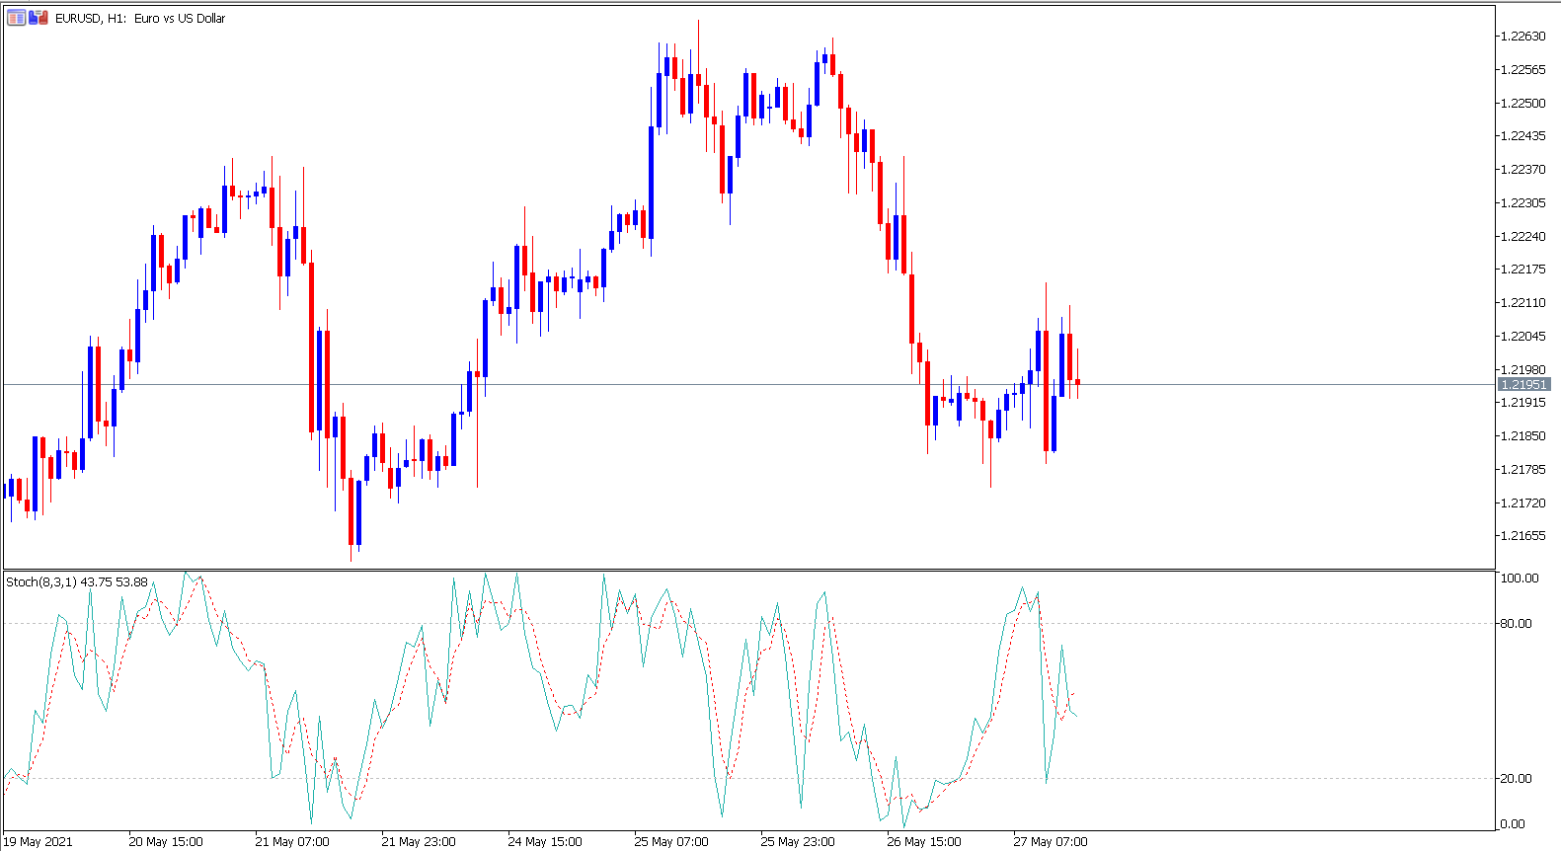Screen dimensions: 1561x851
Task: Click the Stoch(8,3,1) 43.75 53.88 indicator label
Action: coord(77,581)
